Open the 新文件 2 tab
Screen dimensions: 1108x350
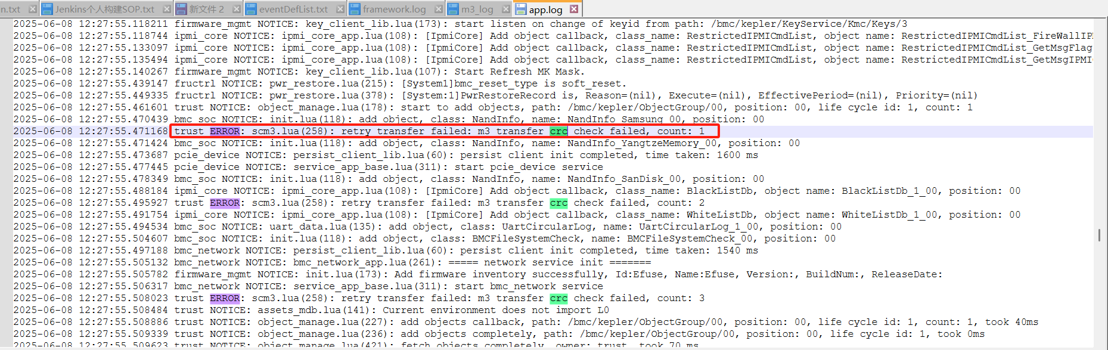[206, 10]
